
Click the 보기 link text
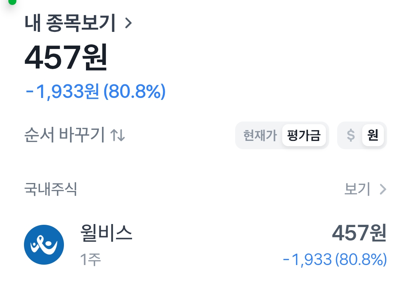click(357, 189)
